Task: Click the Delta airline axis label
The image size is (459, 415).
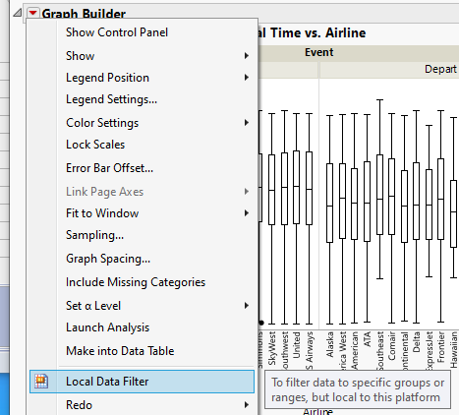Action: click(x=416, y=342)
